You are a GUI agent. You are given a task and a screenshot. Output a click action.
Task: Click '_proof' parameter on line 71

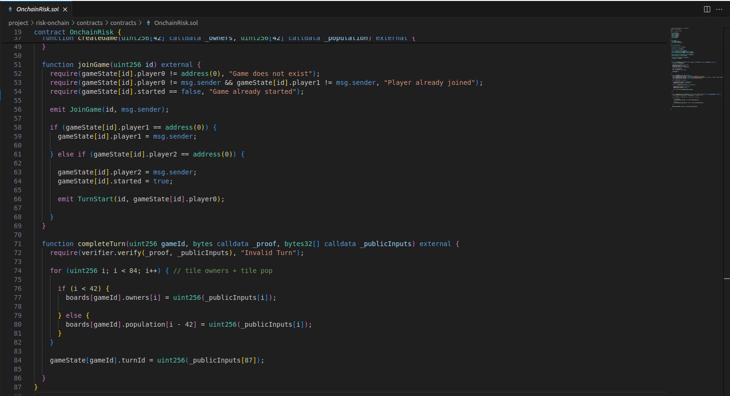click(x=265, y=244)
